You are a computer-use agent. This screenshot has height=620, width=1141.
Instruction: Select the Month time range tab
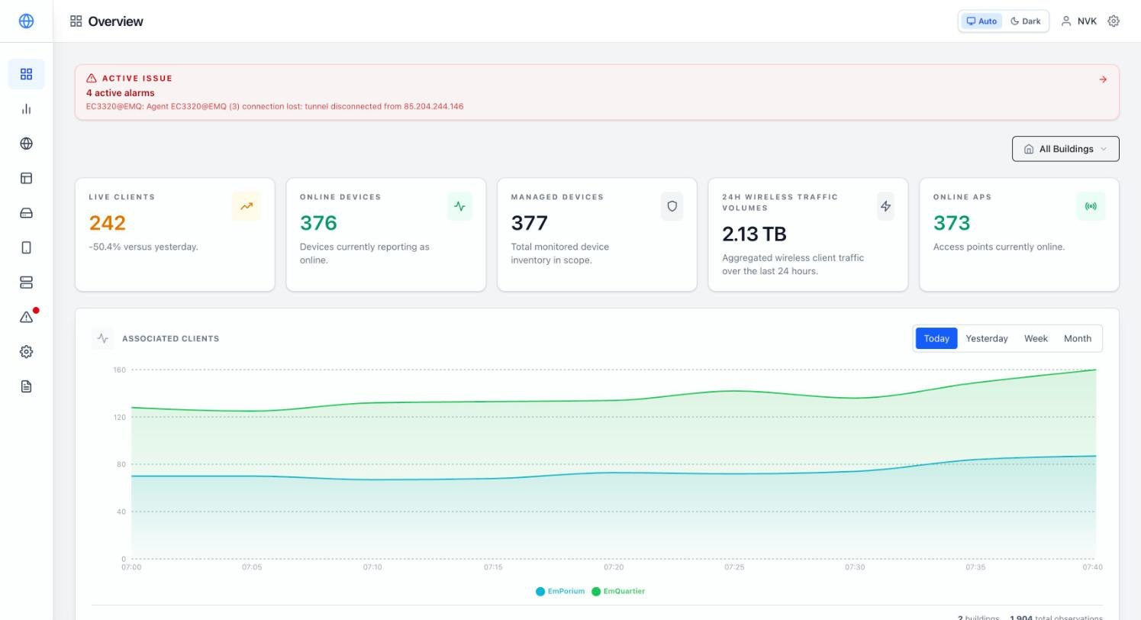click(x=1078, y=338)
